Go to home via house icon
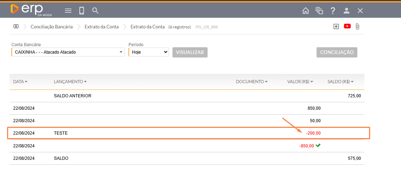 (306, 11)
